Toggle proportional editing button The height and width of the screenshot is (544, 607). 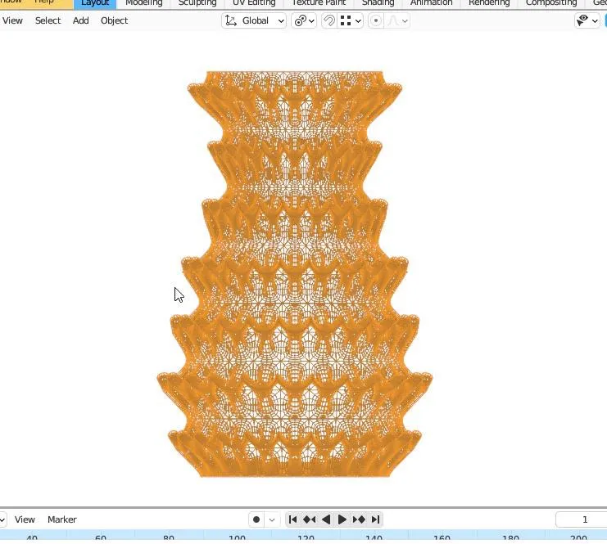pyautogui.click(x=376, y=20)
